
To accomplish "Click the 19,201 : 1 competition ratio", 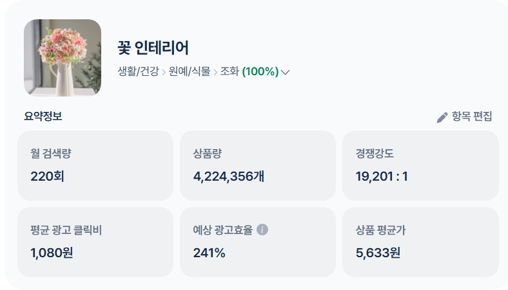I will (382, 177).
